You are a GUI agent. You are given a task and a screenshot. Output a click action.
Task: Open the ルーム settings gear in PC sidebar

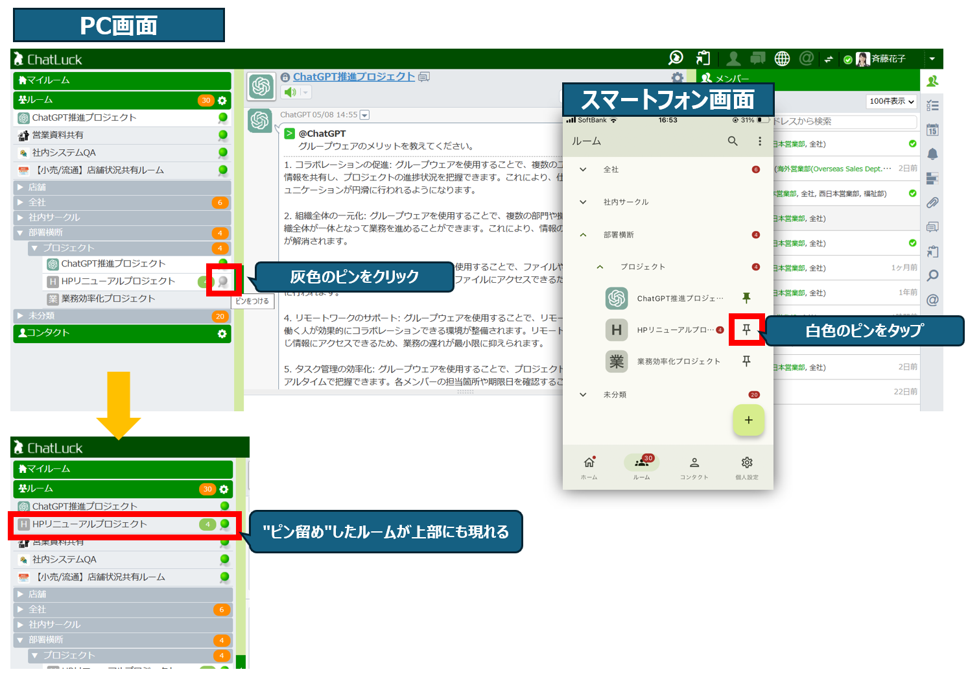pyautogui.click(x=222, y=101)
